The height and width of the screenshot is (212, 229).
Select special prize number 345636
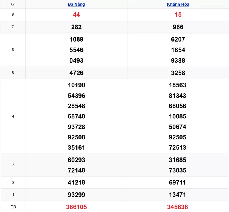178,207
